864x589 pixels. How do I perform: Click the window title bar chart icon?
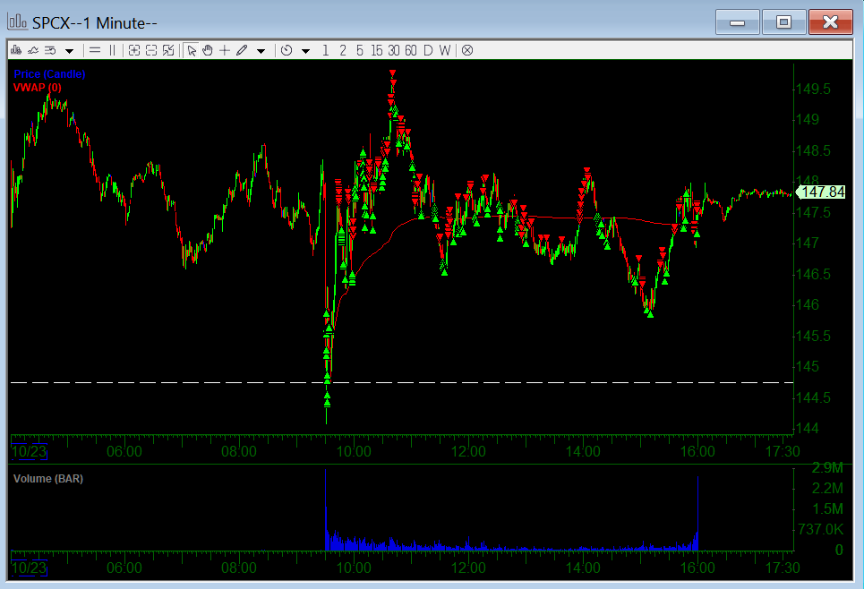tap(18, 22)
